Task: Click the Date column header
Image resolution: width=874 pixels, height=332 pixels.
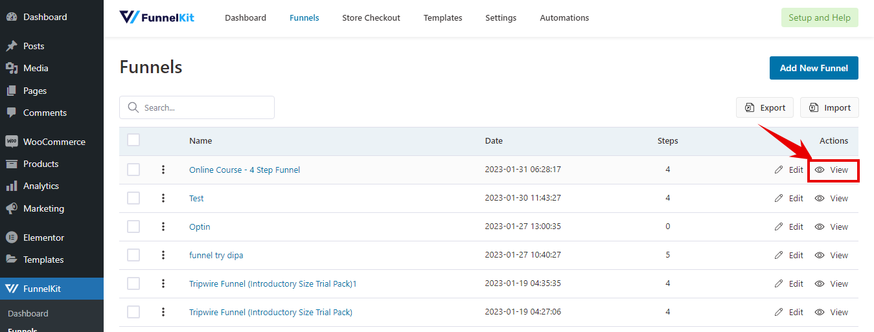Action: pyautogui.click(x=494, y=140)
